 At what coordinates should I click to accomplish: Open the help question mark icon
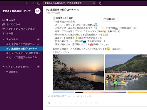[101, 3]
